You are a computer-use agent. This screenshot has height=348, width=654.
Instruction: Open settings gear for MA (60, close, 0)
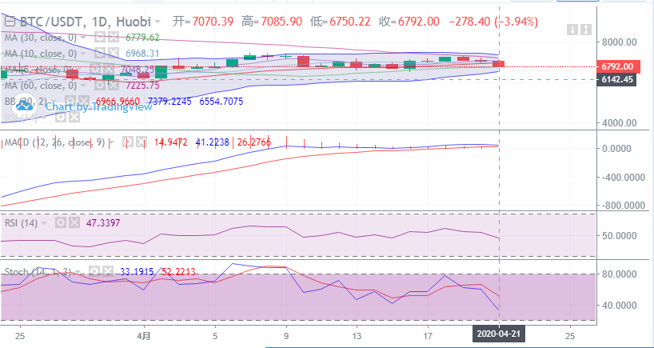point(100,86)
